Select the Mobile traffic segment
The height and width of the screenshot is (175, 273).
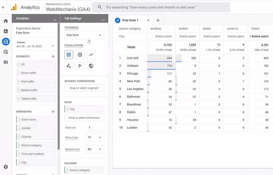36,90
